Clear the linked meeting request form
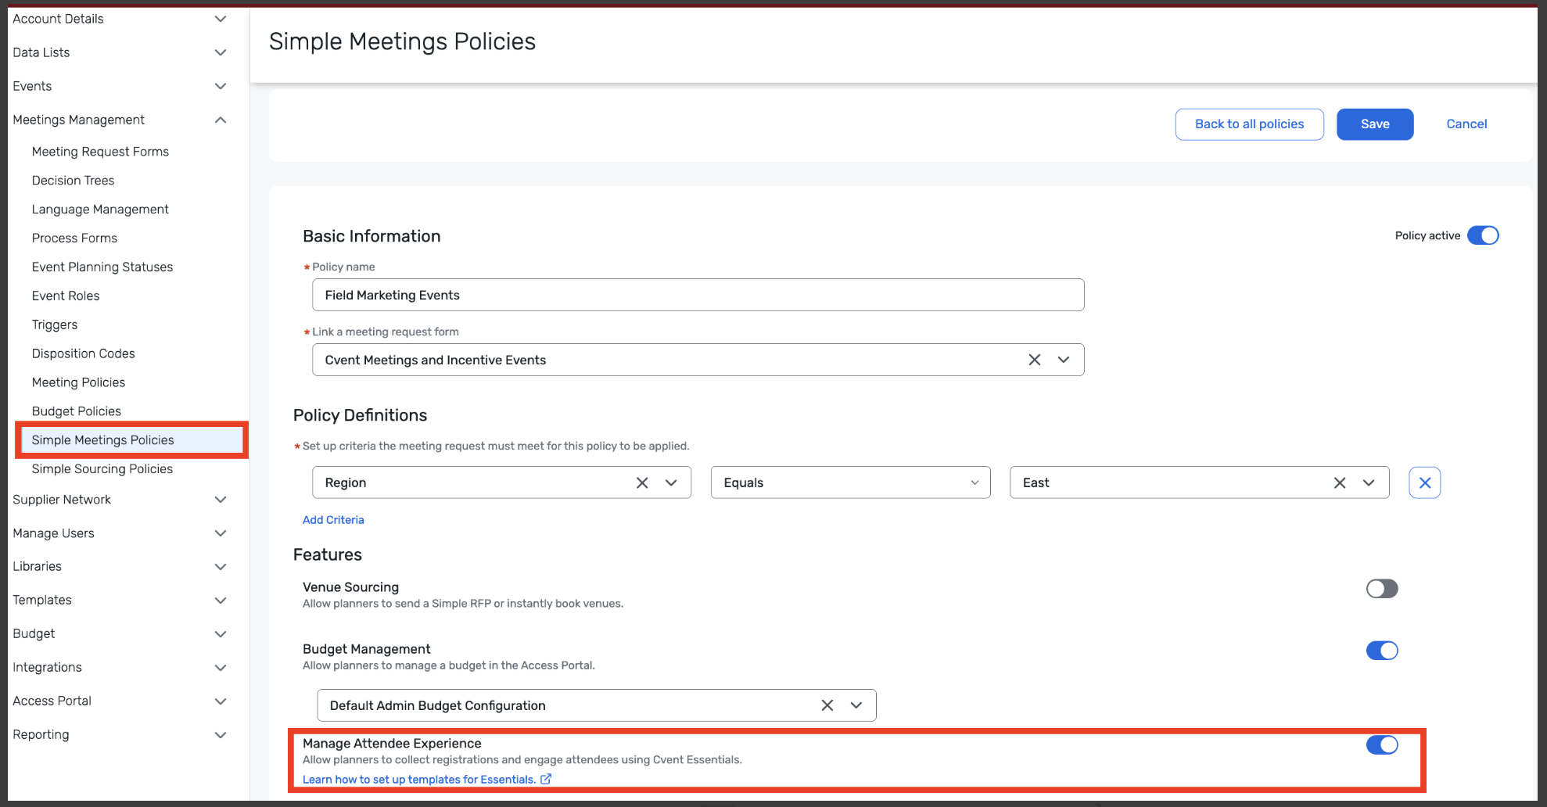 pyautogui.click(x=1034, y=360)
